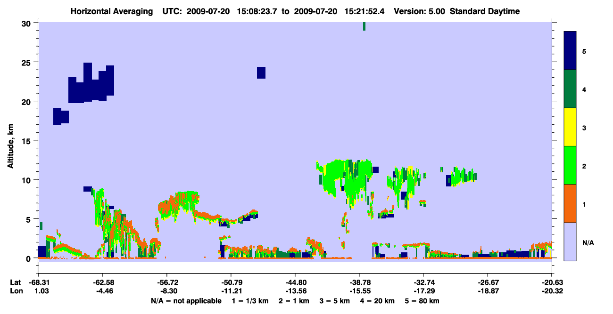Click 'Version: 5.00' in the title
The width and height of the screenshot is (613, 314).
420,11
